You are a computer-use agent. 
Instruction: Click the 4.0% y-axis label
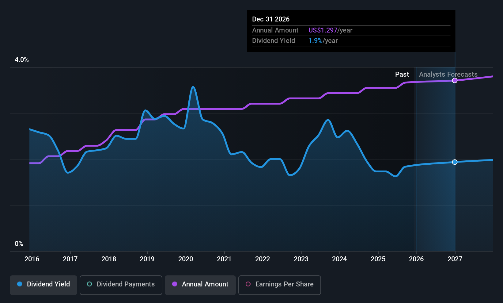point(22,60)
